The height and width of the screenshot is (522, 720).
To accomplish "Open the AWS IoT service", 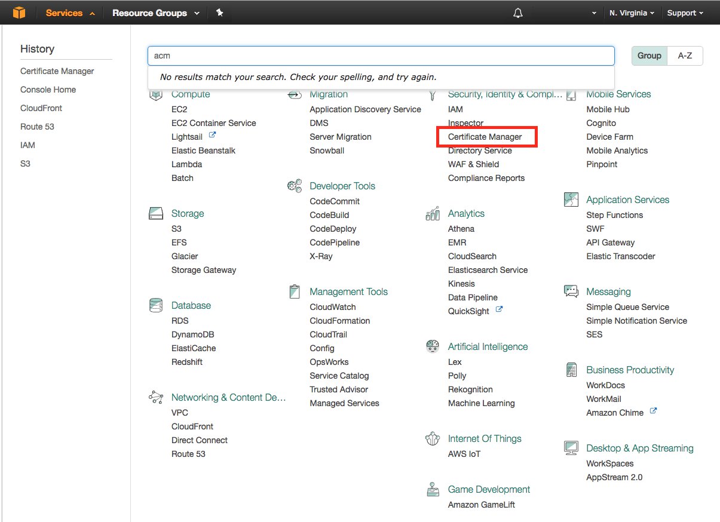I will tap(464, 454).
